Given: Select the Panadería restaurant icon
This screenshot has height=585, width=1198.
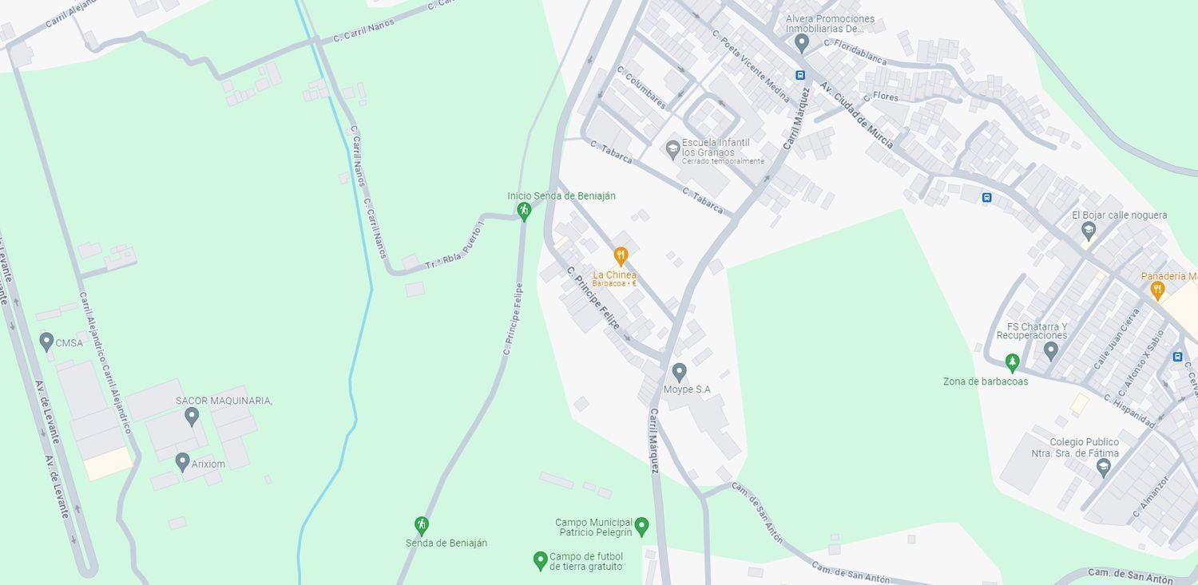Looking at the screenshot, I should coord(1156,291).
